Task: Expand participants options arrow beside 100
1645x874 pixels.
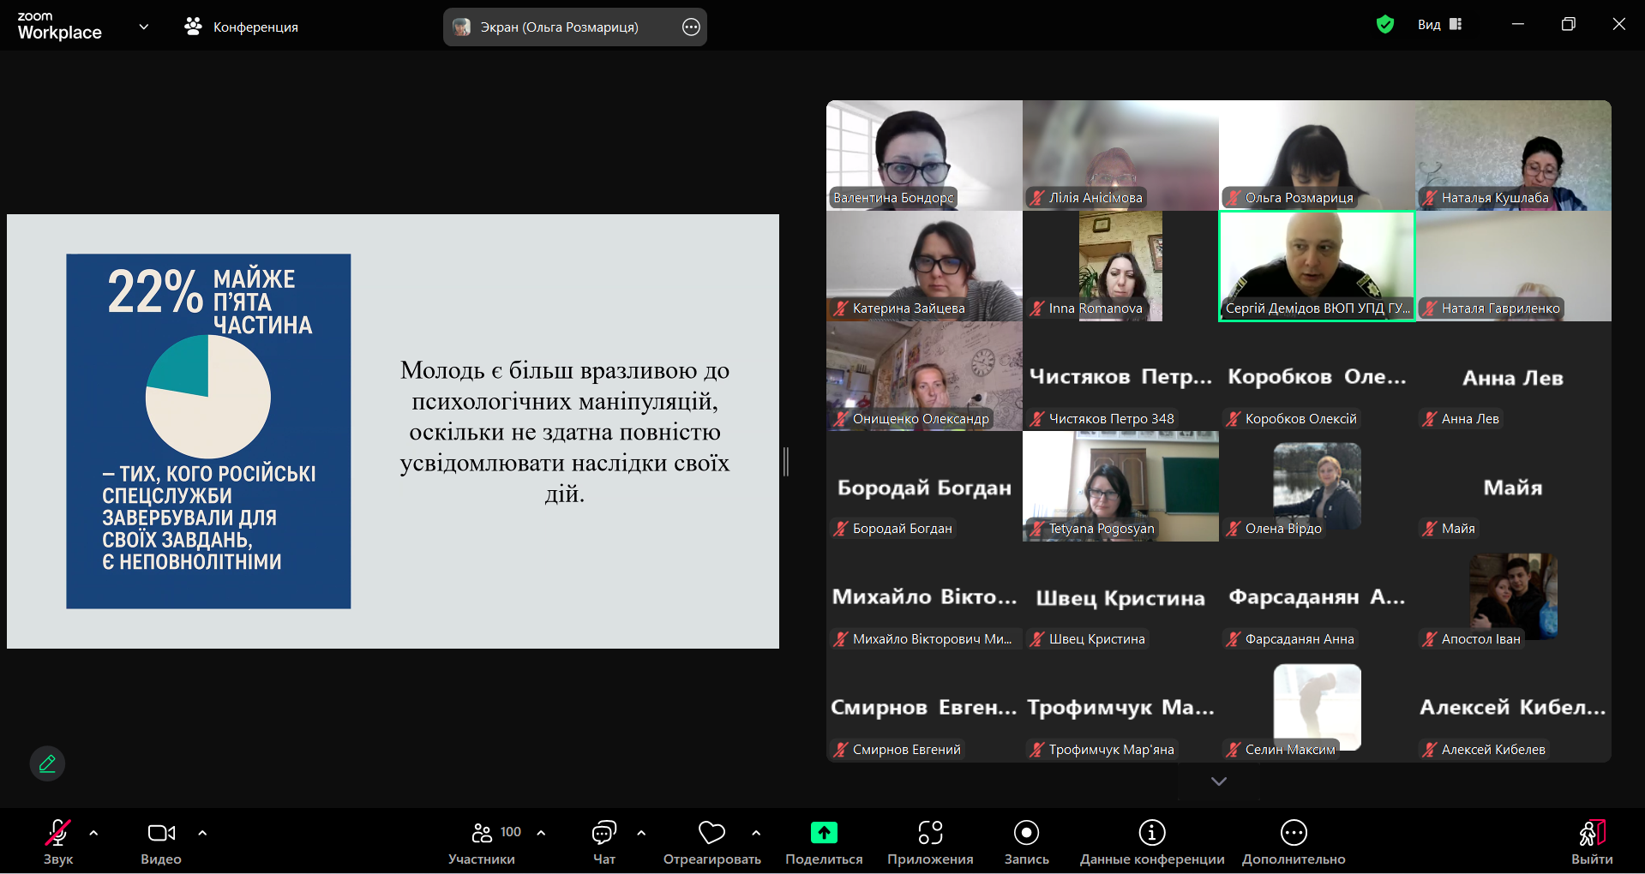Action: [541, 832]
